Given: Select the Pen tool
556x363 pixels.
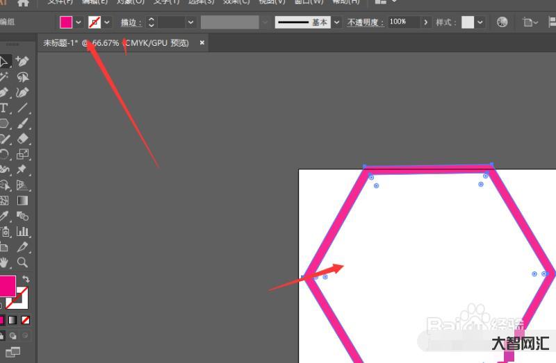Looking at the screenshot, I should tap(4, 92).
